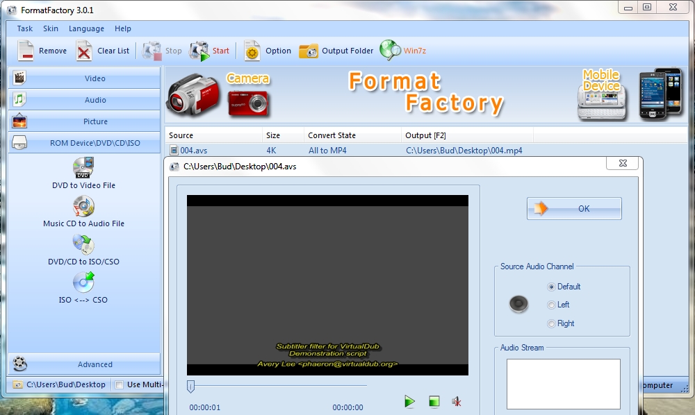This screenshot has width=695, height=415.
Task: Select the Music CD to Audio File icon
Action: tap(83, 206)
